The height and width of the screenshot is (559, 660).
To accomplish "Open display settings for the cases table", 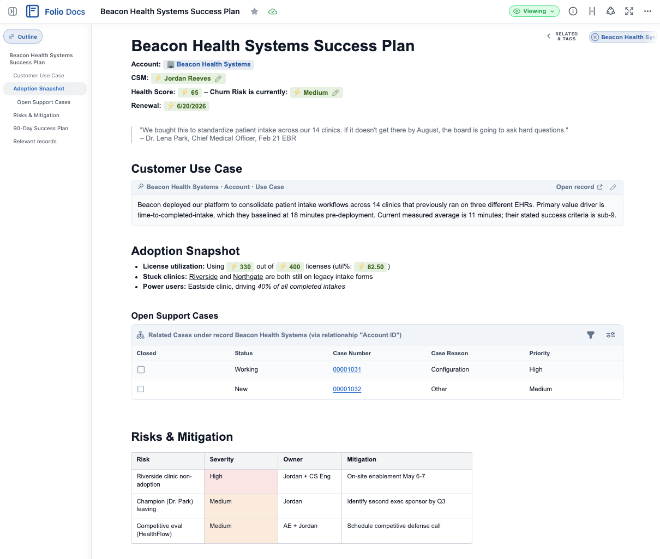I will tap(610, 335).
